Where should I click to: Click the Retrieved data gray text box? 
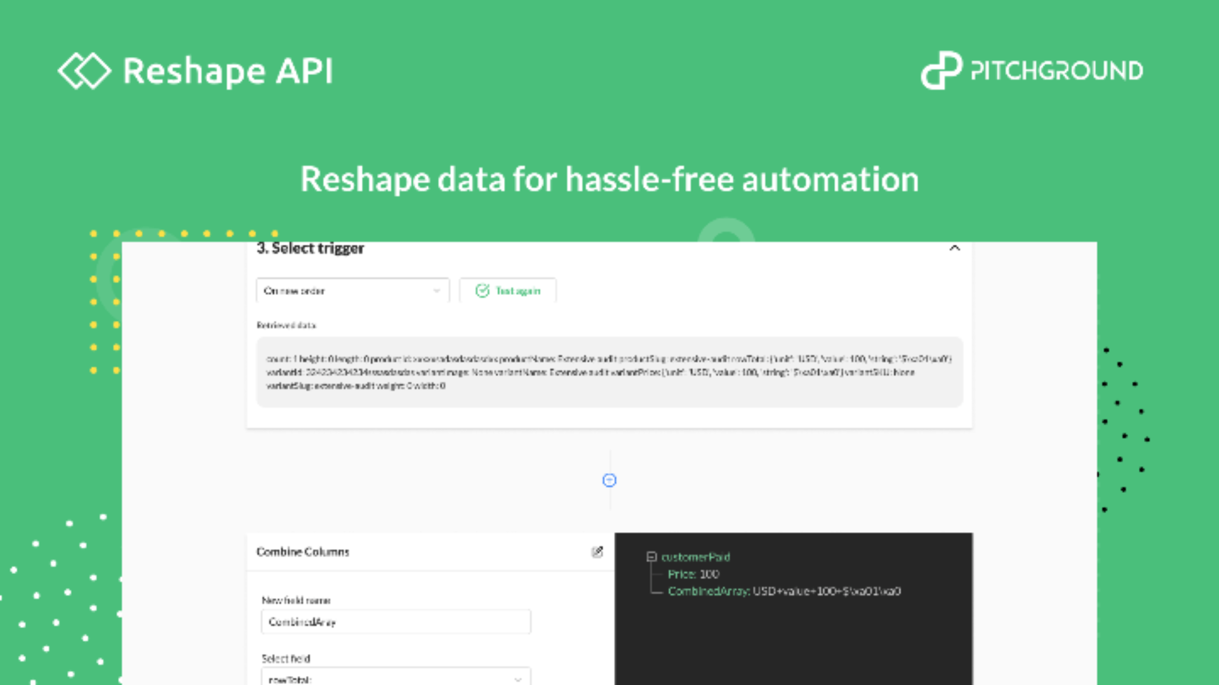pyautogui.click(x=609, y=372)
